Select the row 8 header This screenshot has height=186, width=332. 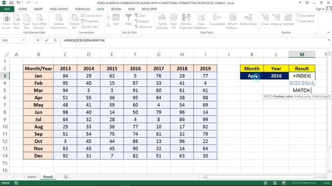(5, 112)
